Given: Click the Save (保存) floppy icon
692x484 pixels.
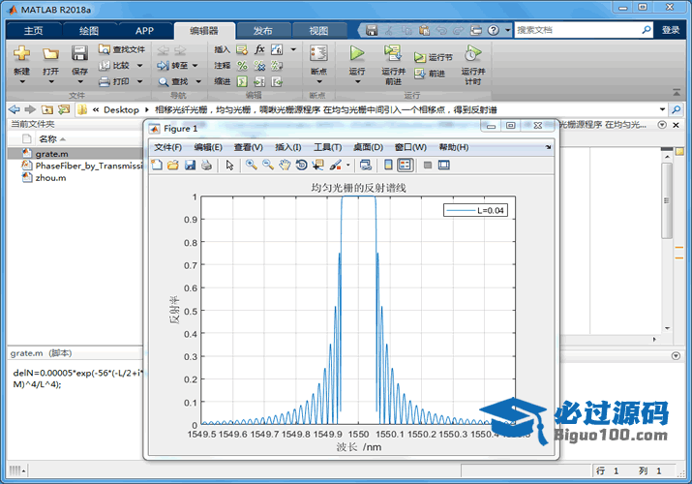Looking at the screenshot, I should (79, 53).
